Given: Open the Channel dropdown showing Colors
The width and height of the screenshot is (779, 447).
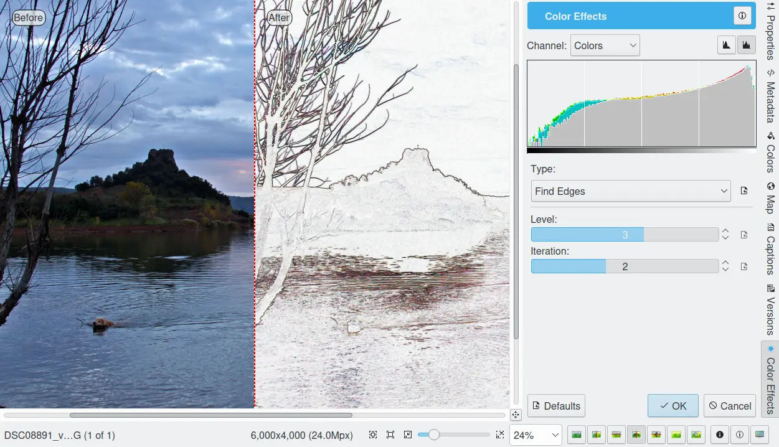Looking at the screenshot, I should 605,45.
